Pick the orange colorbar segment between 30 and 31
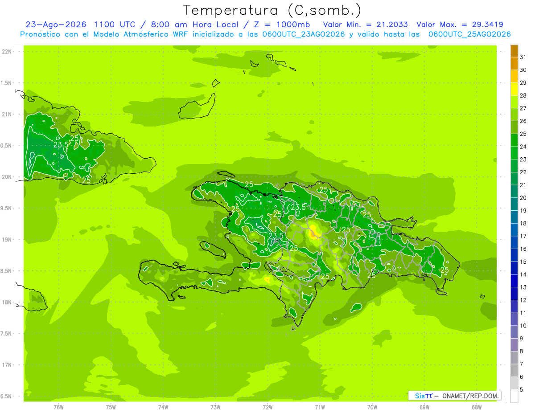The height and width of the screenshot is (413, 535). pyautogui.click(x=514, y=64)
